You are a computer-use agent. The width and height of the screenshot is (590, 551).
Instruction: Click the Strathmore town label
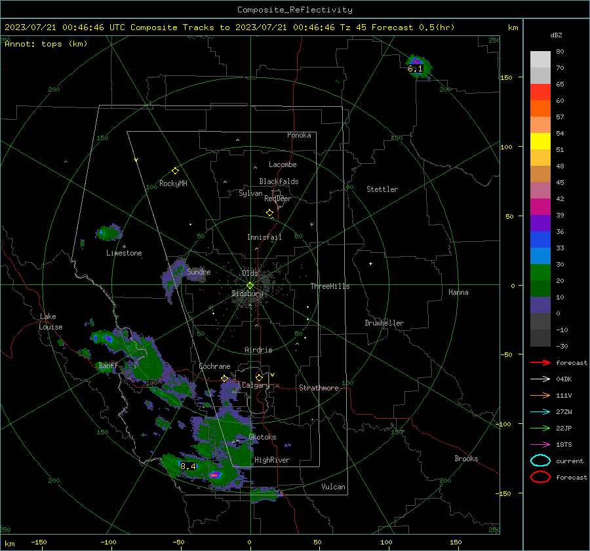coord(319,388)
